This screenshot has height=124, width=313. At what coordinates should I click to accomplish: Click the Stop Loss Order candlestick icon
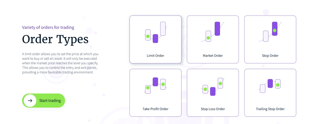(213, 87)
